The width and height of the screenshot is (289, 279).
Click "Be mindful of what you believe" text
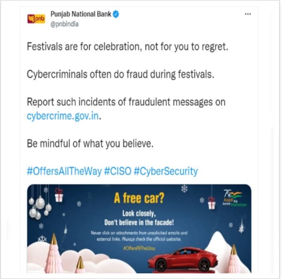pos(90,143)
